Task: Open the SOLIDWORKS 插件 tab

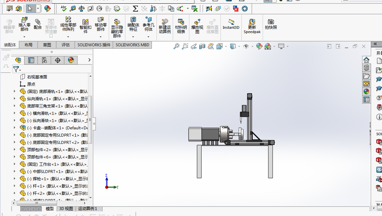Action: (x=94, y=45)
